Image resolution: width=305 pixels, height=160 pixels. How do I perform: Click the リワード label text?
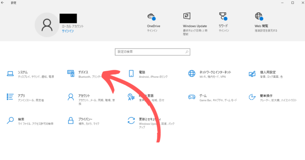click(x=223, y=26)
